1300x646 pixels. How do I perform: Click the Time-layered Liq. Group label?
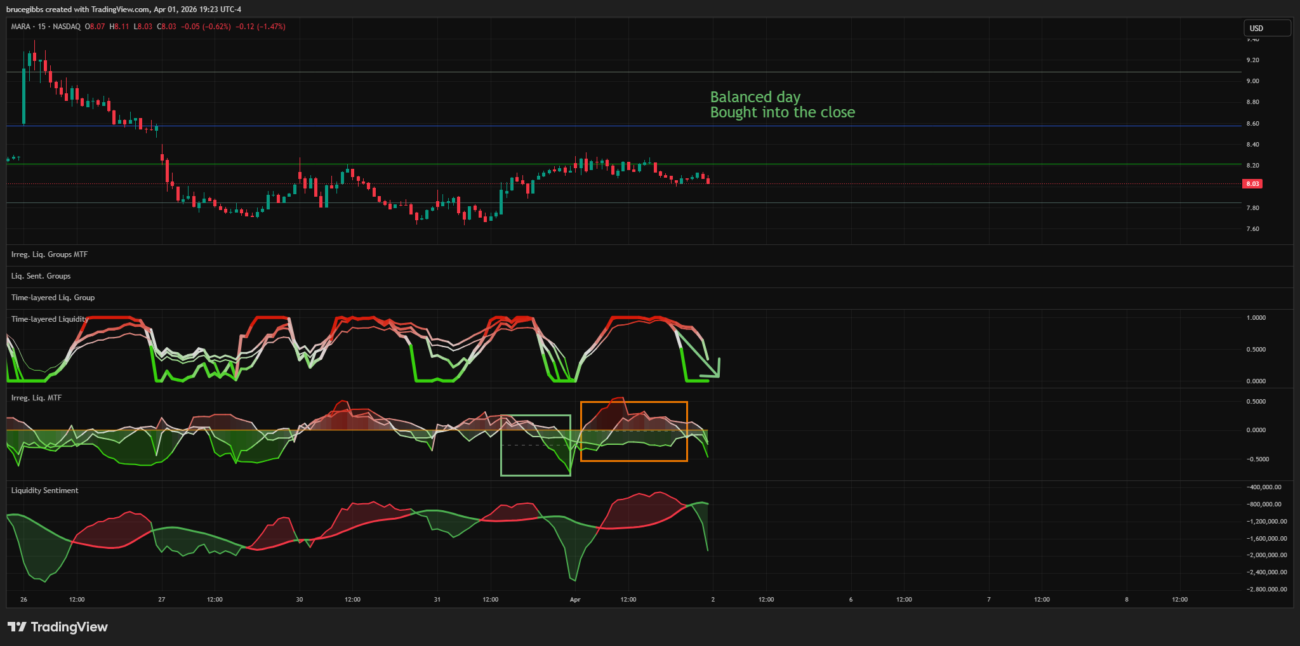point(53,298)
